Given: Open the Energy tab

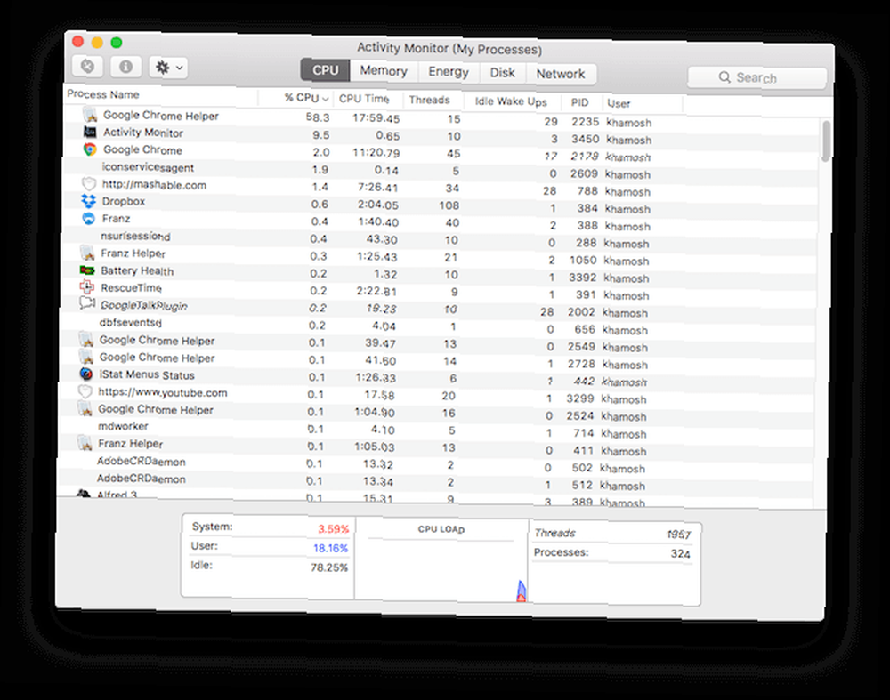Looking at the screenshot, I should (x=449, y=72).
